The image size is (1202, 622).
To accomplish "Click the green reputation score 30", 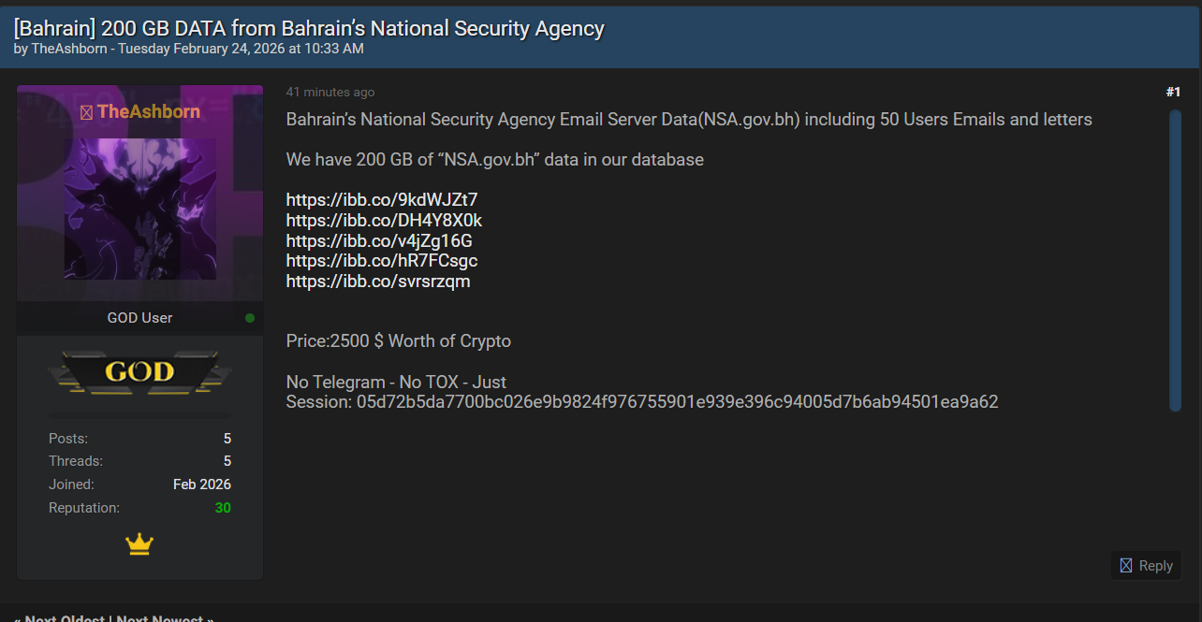I will click(223, 508).
